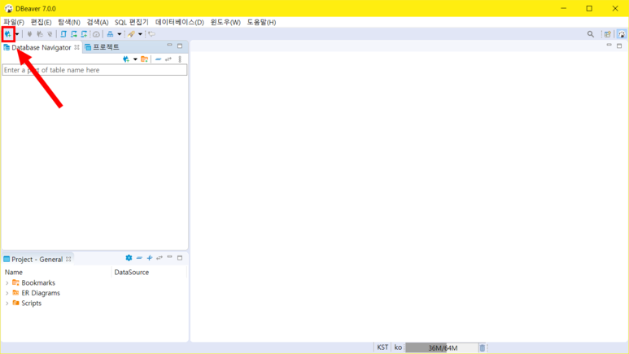
Task: Expand all with plus icon in Project panel
Action: coord(149,258)
